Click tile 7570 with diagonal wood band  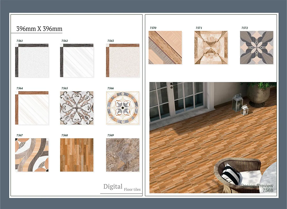[165, 48]
